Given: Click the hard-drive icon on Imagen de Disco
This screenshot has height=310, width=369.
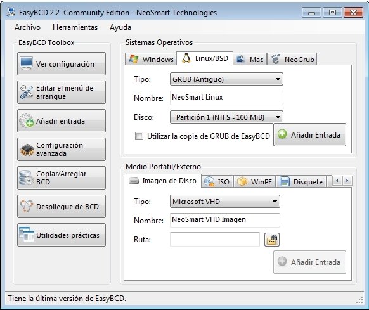Looking at the screenshot, I should pyautogui.click(x=134, y=181).
